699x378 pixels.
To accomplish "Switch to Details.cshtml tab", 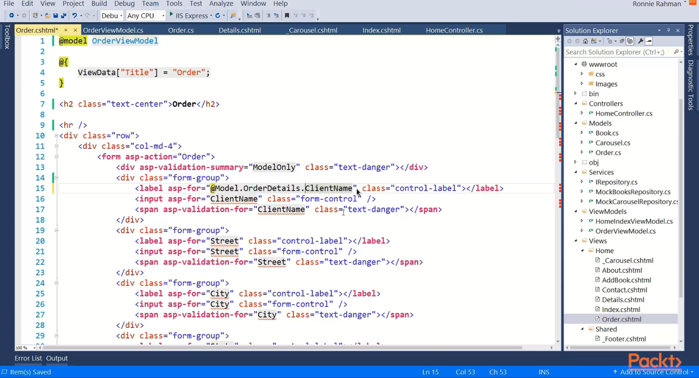I will pyautogui.click(x=240, y=30).
